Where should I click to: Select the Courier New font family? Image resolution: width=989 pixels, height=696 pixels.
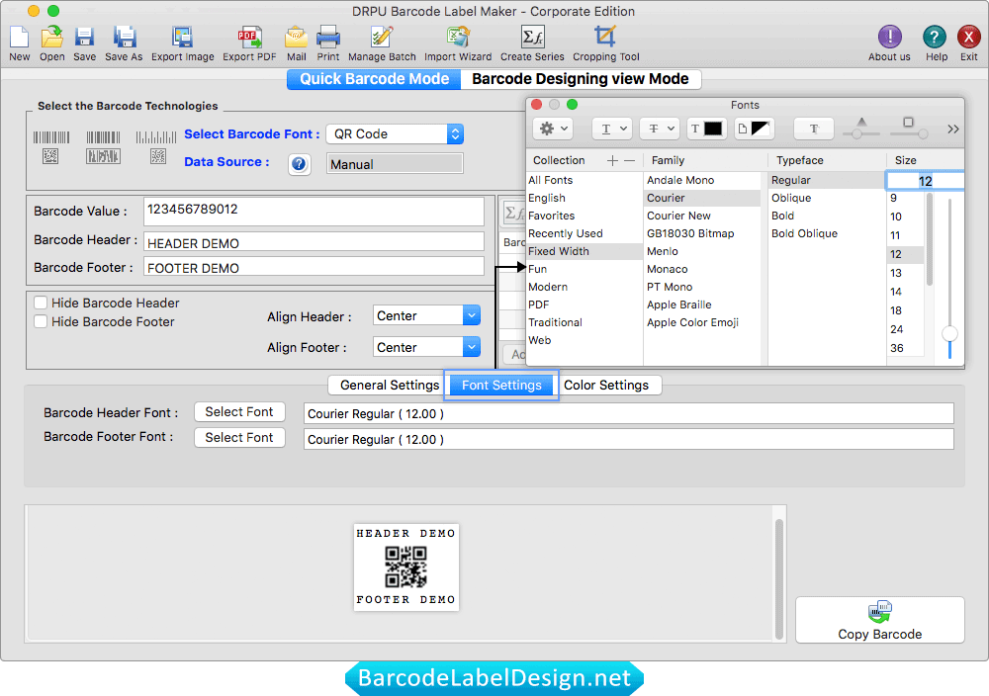tap(702, 216)
